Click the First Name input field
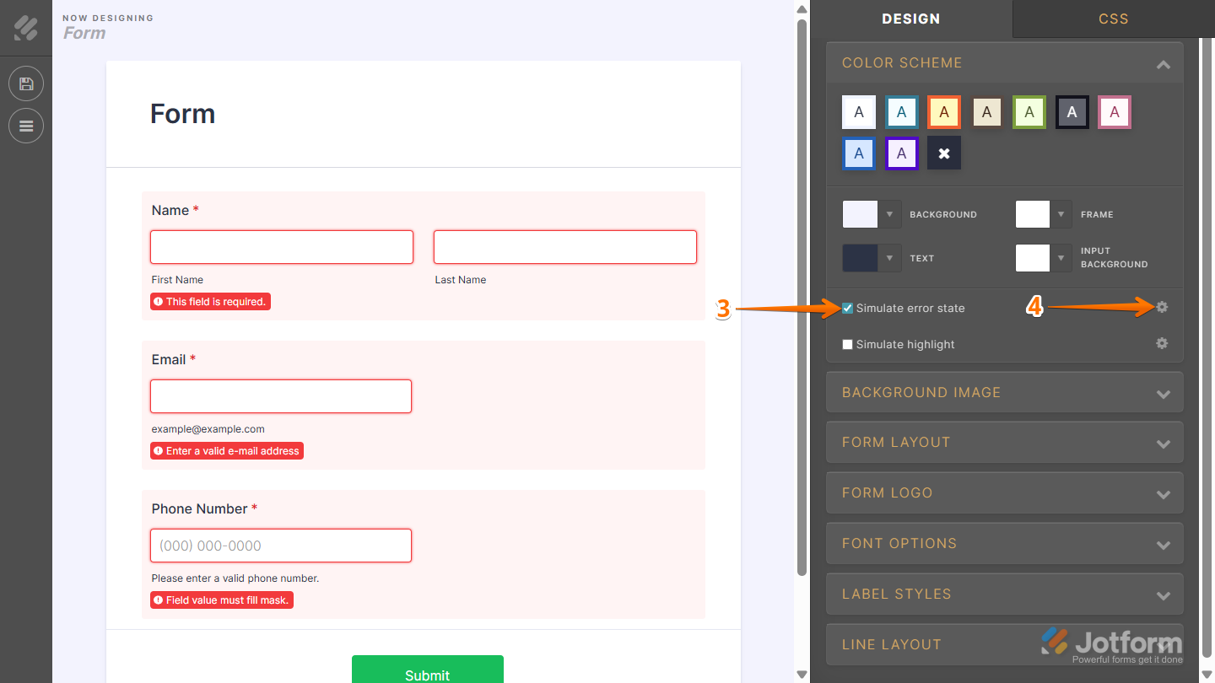1215x683 pixels. 281,246
